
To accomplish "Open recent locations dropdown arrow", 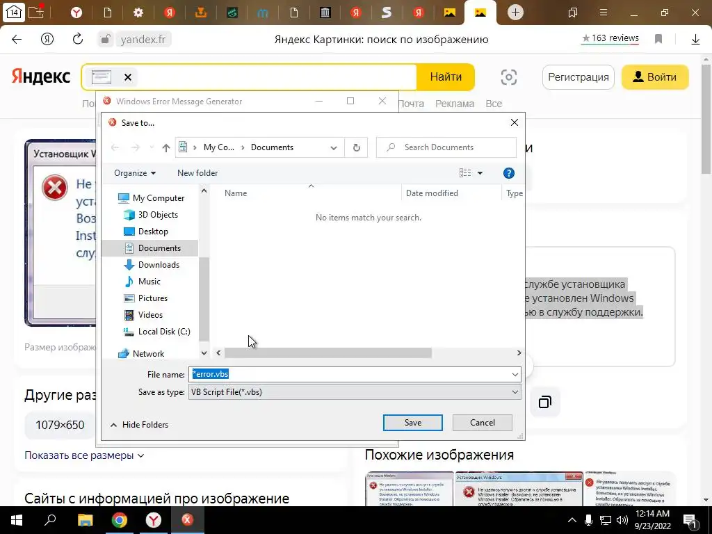I will tap(152, 147).
